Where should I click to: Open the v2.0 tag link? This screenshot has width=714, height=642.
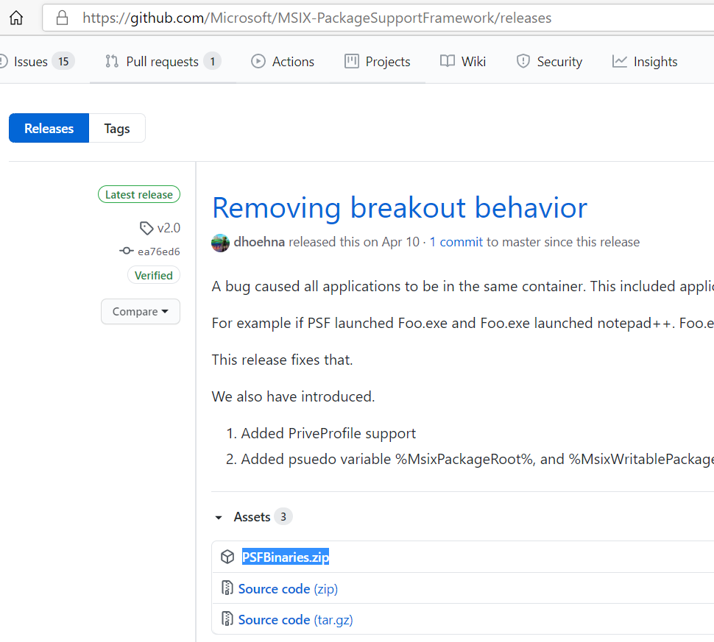pos(169,228)
